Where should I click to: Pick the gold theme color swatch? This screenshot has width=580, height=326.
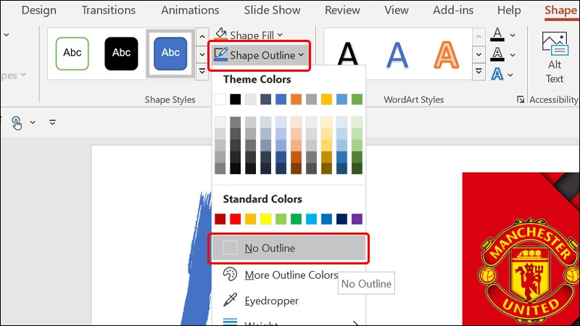(x=327, y=99)
